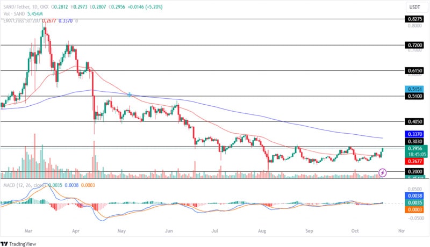Click the Jul label on time axis
Screen dimensions: 430x247
click(214, 231)
